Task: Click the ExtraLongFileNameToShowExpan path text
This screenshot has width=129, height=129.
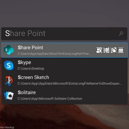Action: coord(70,84)
